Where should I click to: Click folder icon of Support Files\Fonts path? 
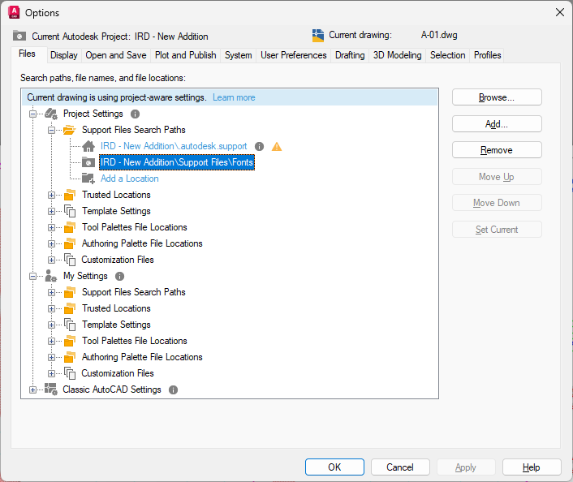click(88, 162)
